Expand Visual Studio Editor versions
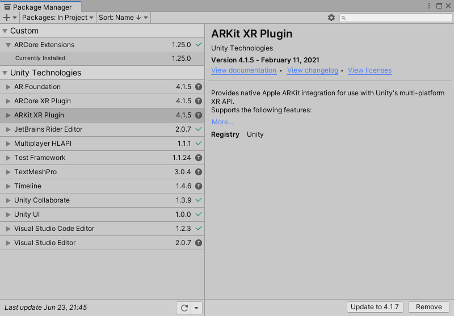The height and width of the screenshot is (316, 454). (8, 243)
